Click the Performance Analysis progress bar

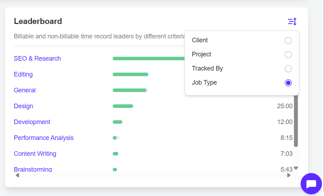coord(116,138)
